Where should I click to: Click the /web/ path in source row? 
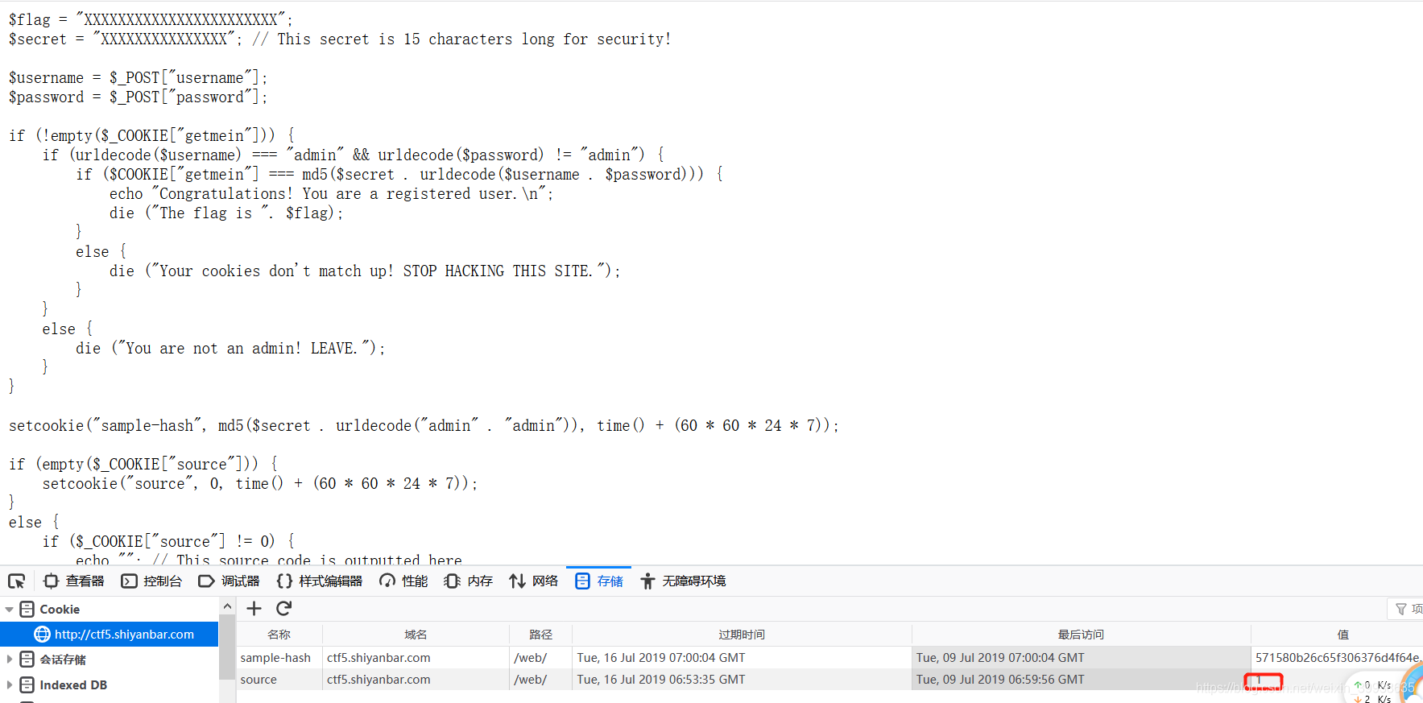click(x=531, y=680)
